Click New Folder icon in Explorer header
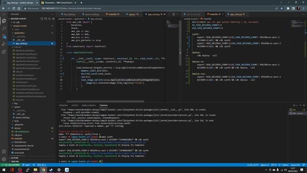Viewport: 307px width, 173px height. click(x=46, y=19)
